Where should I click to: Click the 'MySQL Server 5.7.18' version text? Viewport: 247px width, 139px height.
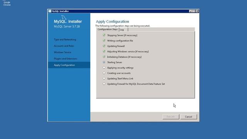coord(67,26)
